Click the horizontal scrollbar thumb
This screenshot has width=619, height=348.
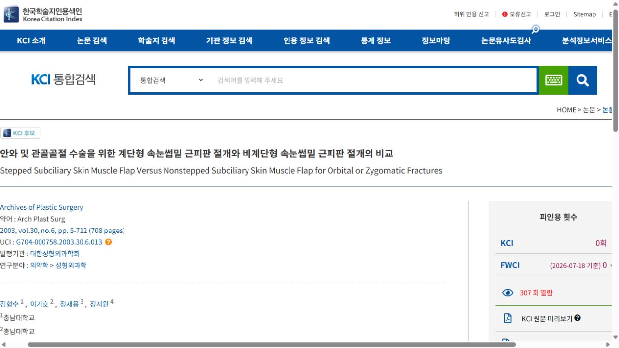point(272,344)
